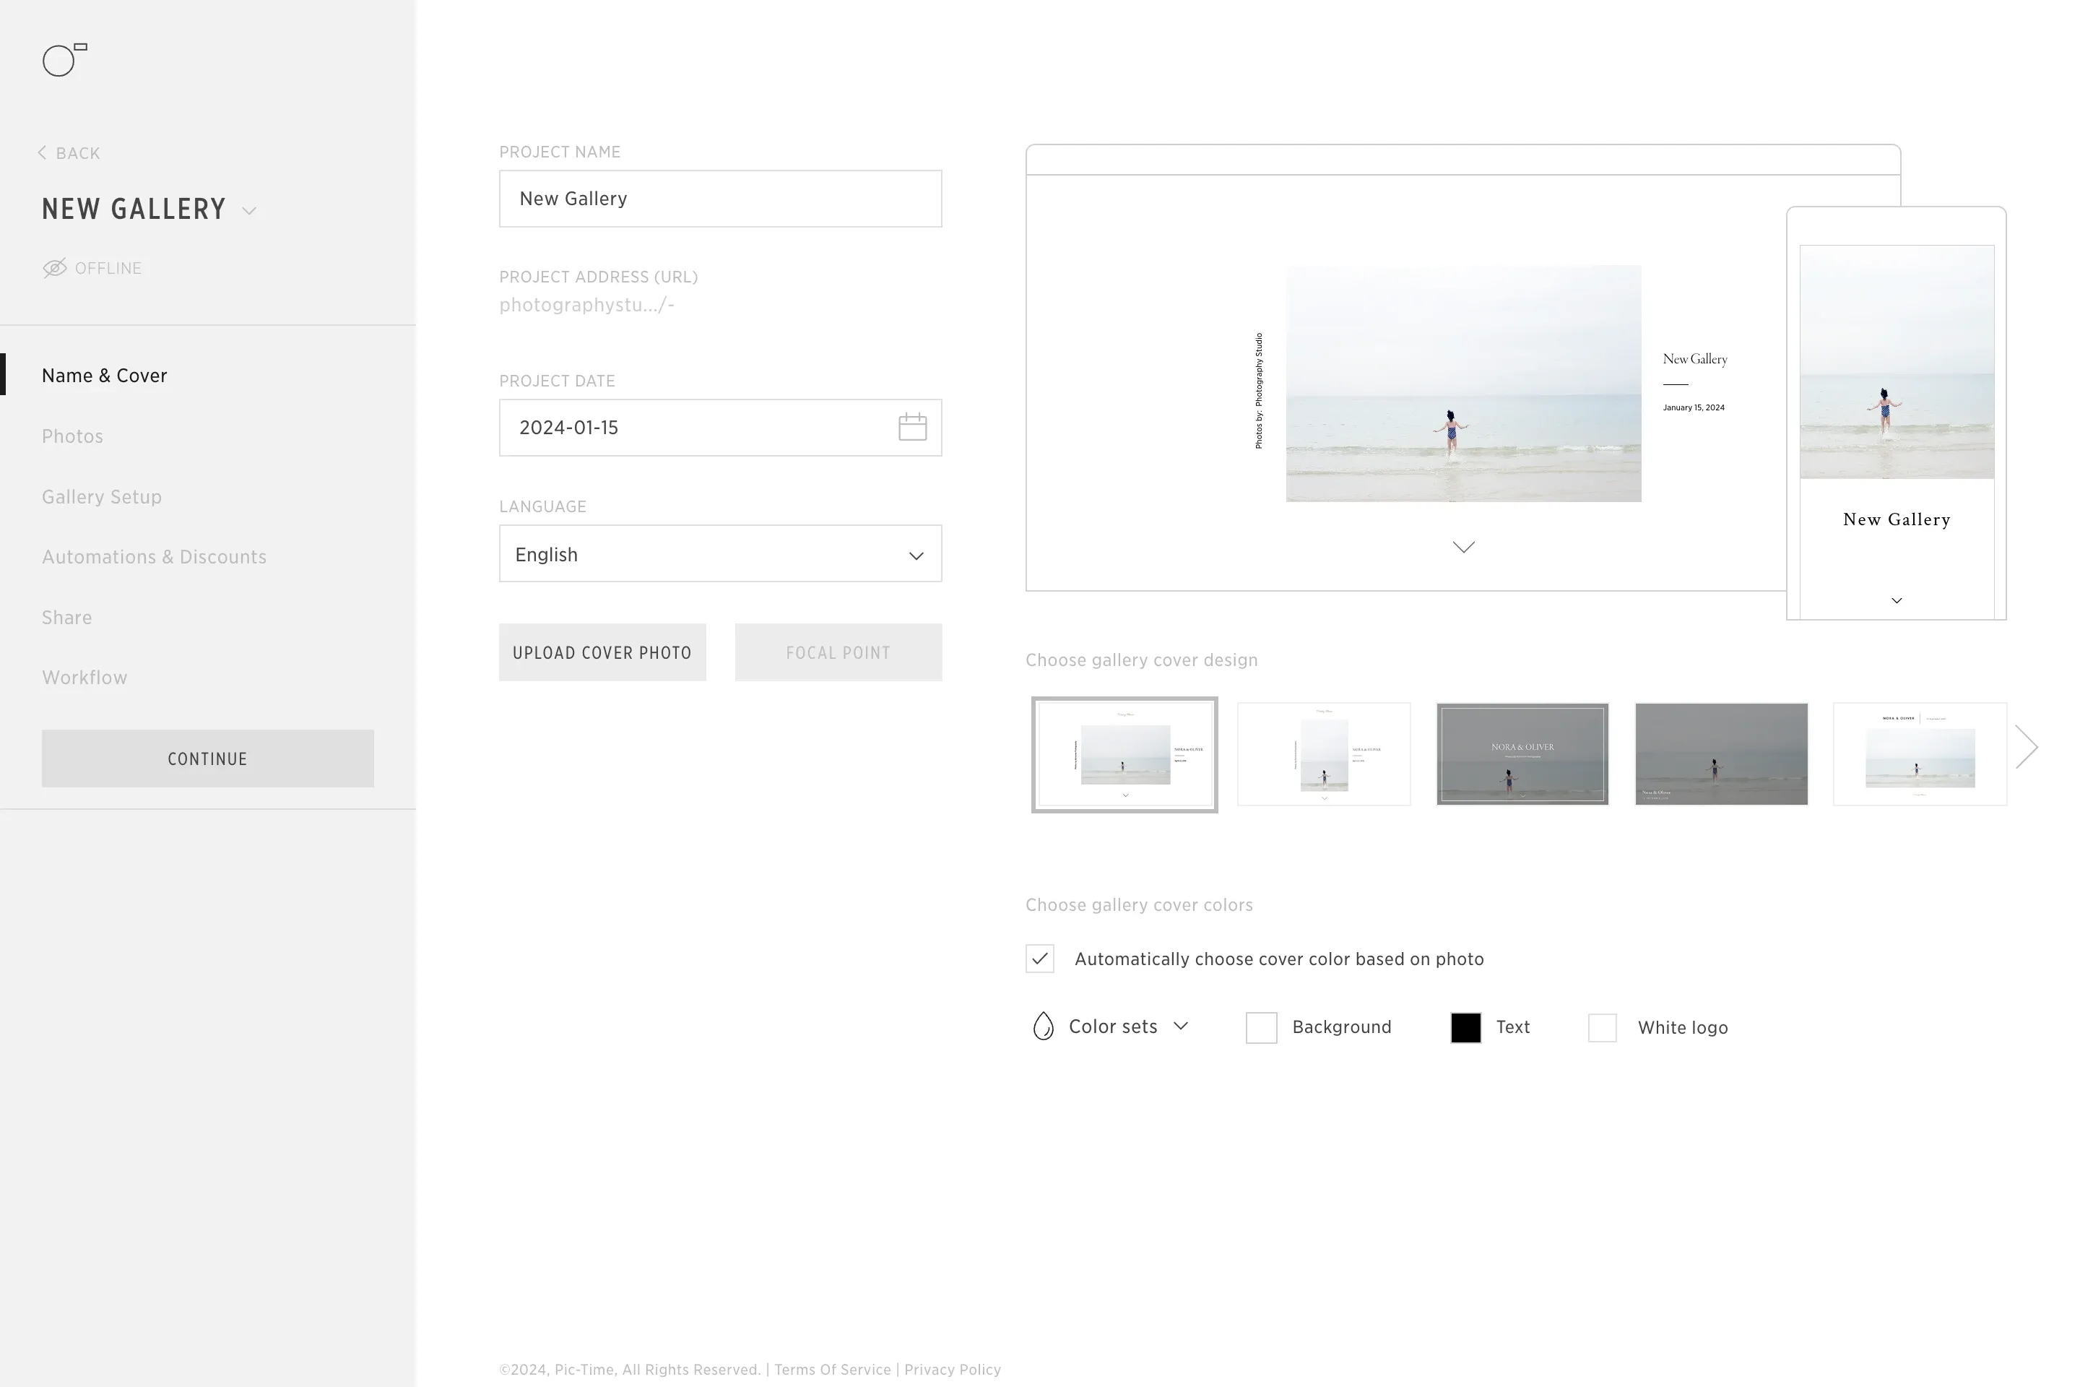Screen dimensions: 2080x1387
Task: Click the down arrow on mobile cover preview
Action: [1896, 600]
